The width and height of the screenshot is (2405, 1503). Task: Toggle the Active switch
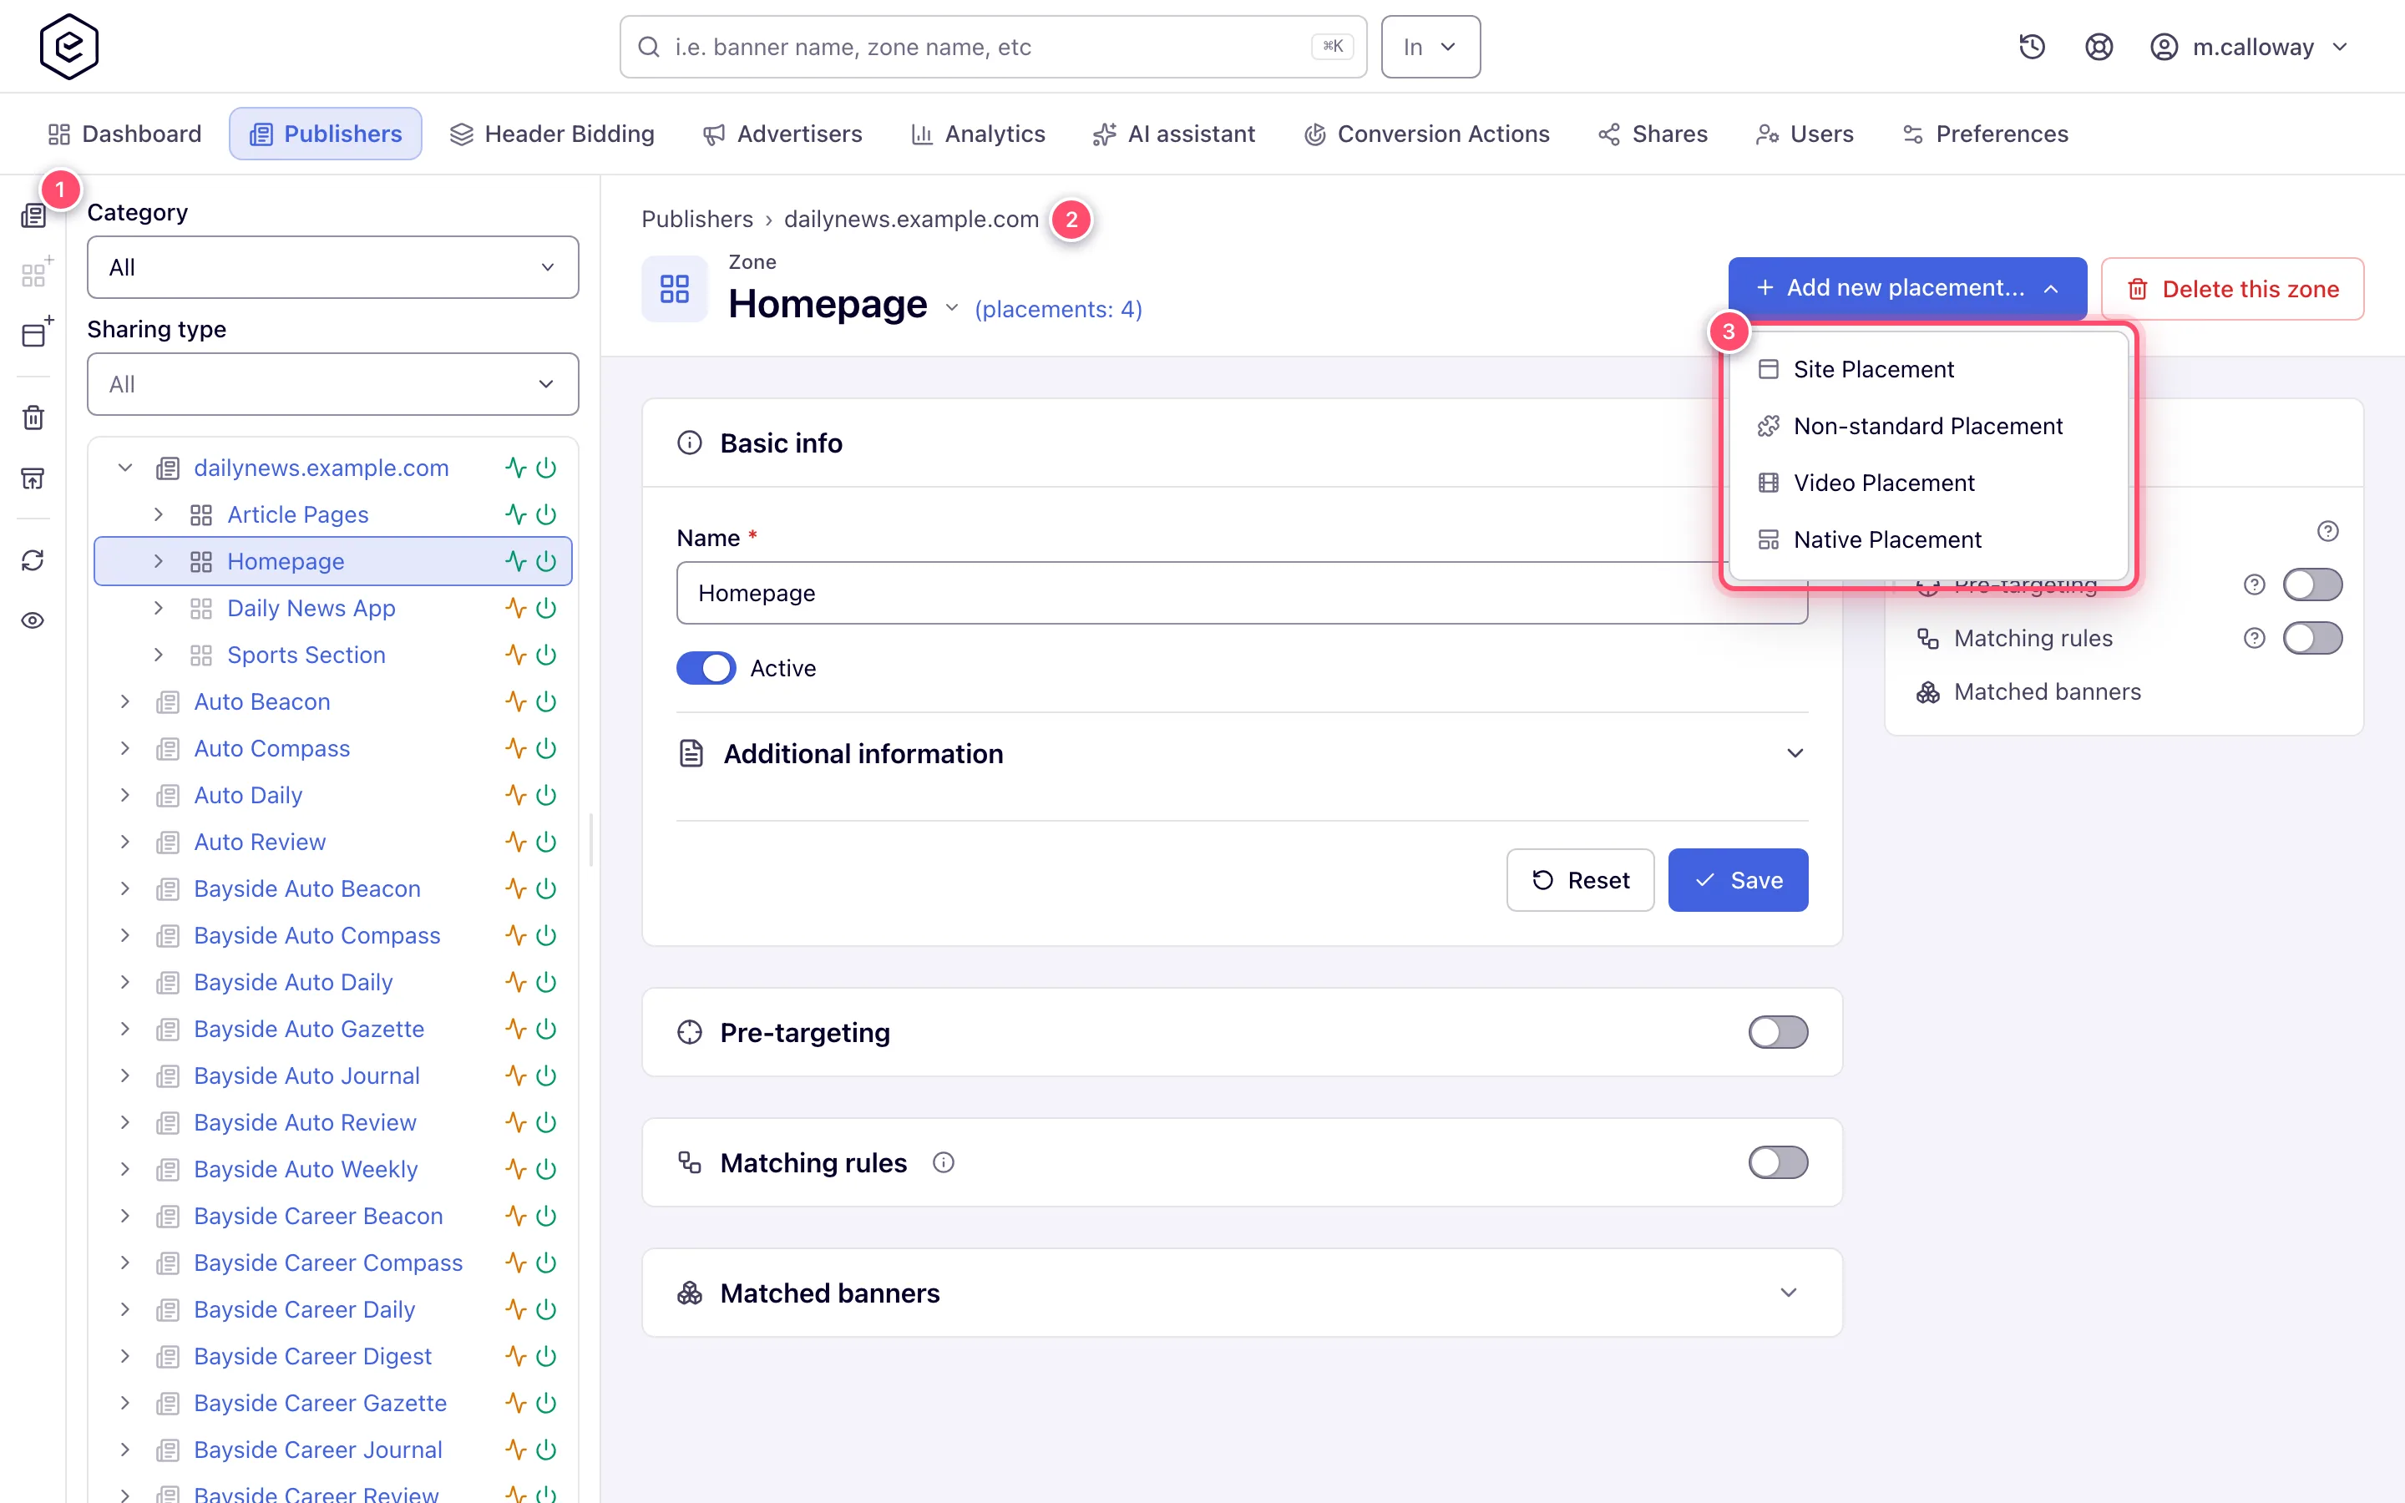706,668
